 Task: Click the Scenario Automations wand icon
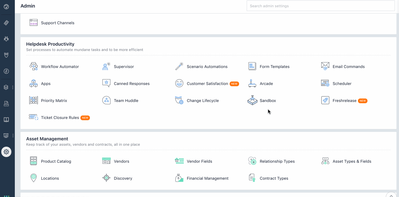click(x=179, y=66)
